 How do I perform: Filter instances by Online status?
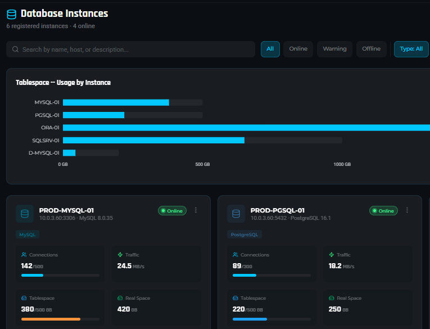pyautogui.click(x=298, y=49)
